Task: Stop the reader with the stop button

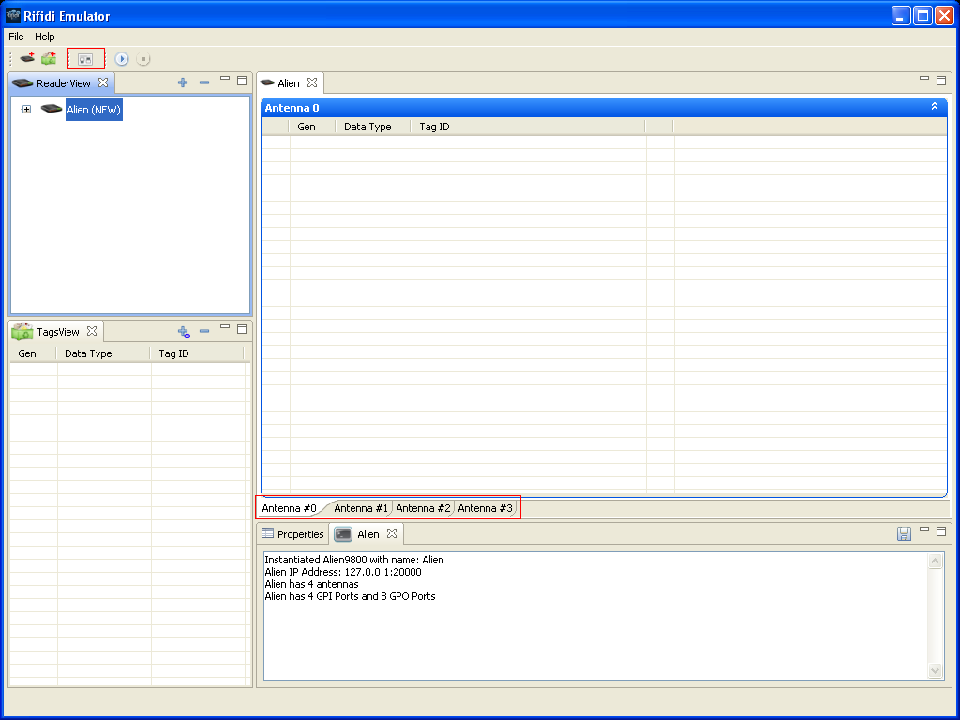Action: (x=142, y=59)
